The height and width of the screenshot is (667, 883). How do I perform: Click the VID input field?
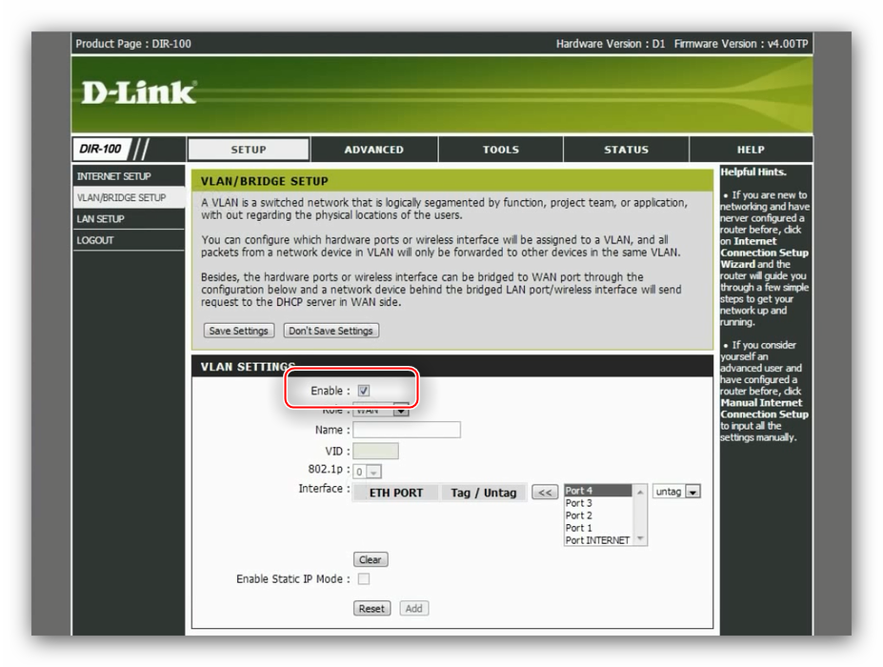pyautogui.click(x=375, y=451)
